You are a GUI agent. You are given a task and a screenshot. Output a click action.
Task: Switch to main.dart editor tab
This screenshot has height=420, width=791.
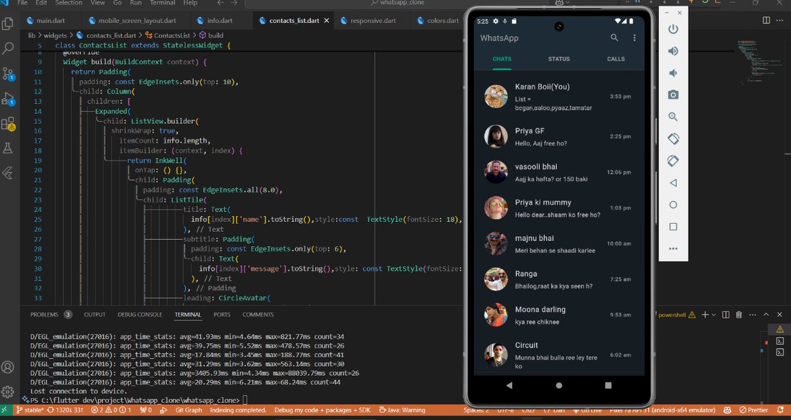[49, 20]
